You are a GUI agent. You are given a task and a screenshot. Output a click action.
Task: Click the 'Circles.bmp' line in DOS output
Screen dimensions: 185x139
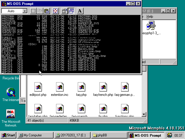[49, 47]
